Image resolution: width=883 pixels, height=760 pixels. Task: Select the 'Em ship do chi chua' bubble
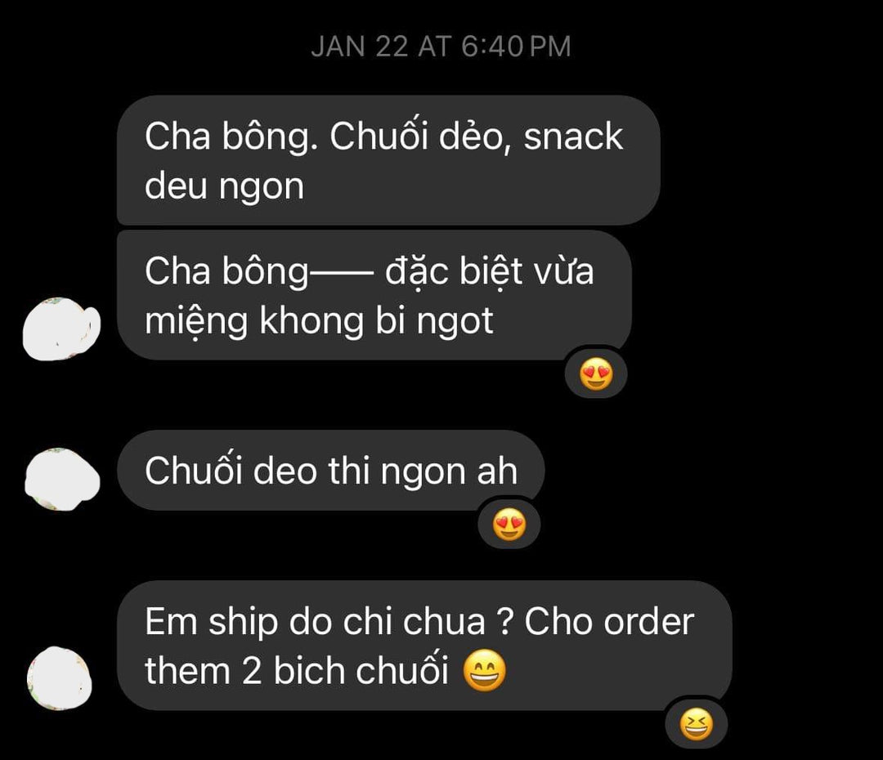[424, 646]
